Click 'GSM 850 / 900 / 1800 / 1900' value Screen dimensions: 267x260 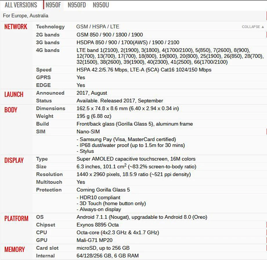pyautogui.click(x=110, y=35)
